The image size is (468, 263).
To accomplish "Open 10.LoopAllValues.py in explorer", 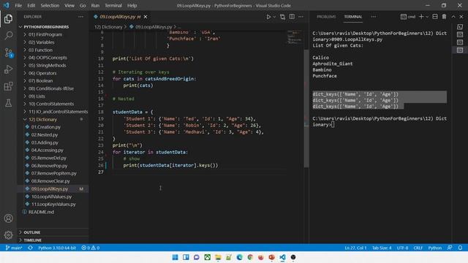I will tap(53, 197).
